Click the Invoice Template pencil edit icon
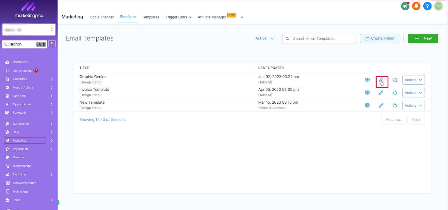Viewport: 448px width, 210px height. coord(381,93)
